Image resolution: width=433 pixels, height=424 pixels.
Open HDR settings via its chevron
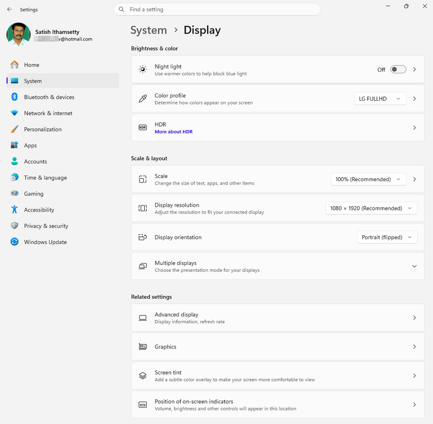click(415, 128)
